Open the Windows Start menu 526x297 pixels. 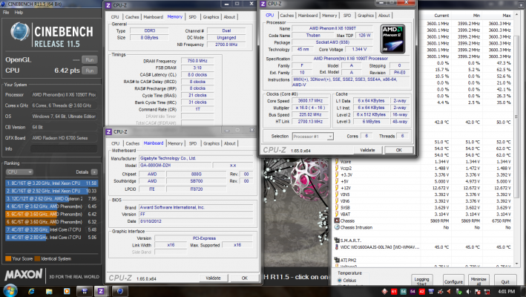[x=10, y=290]
